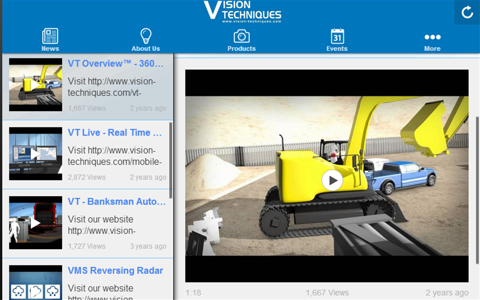Open the More ellipsis icon
480x300 pixels.
point(432,37)
